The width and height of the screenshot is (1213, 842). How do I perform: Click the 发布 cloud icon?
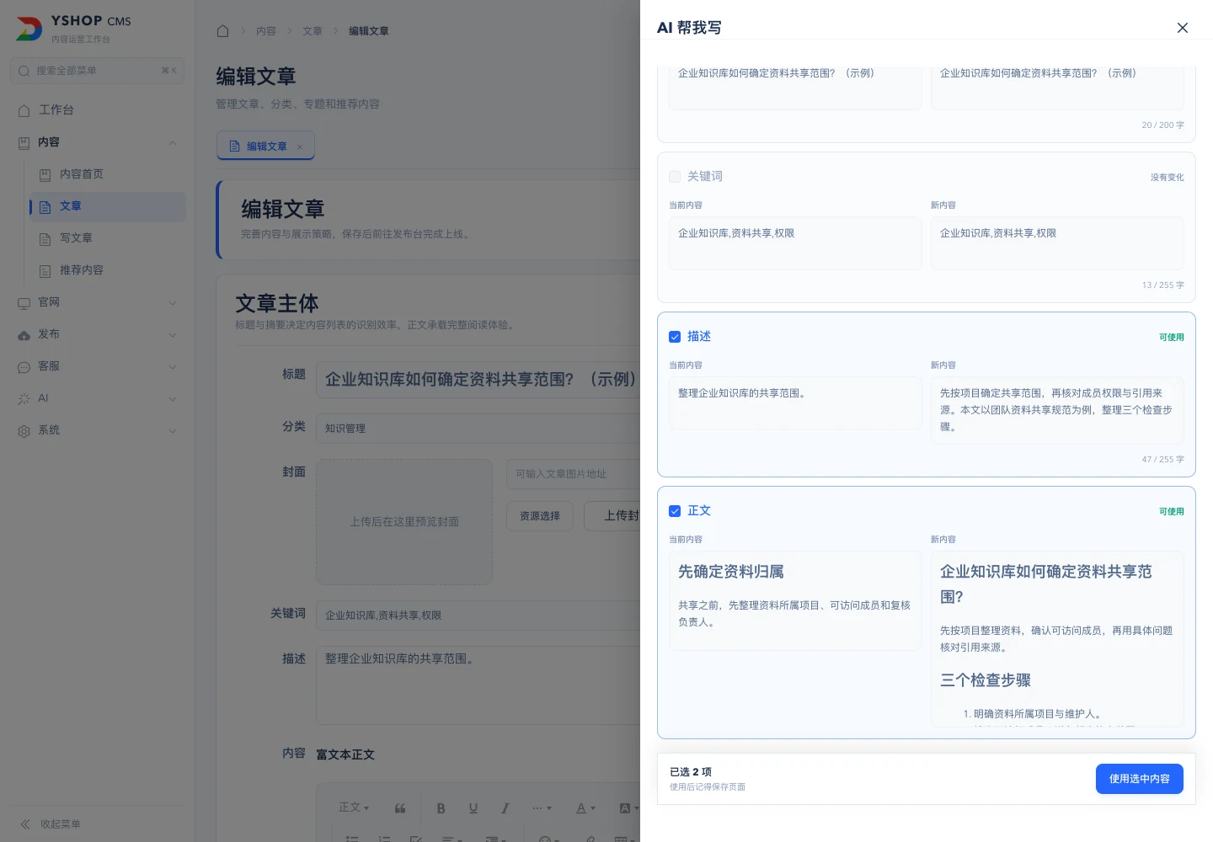pos(24,335)
